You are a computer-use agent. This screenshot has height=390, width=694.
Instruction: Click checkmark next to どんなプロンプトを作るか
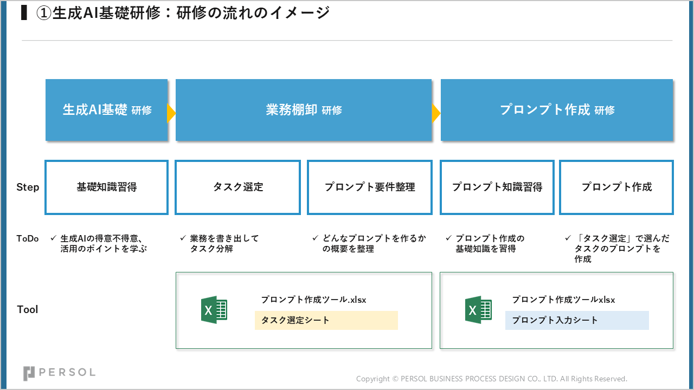click(316, 238)
